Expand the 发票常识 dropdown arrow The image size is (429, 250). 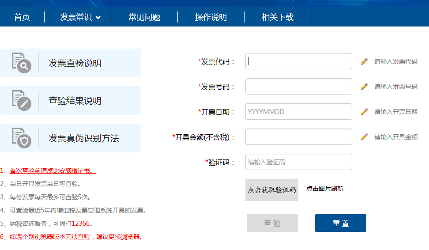pyautogui.click(x=98, y=18)
